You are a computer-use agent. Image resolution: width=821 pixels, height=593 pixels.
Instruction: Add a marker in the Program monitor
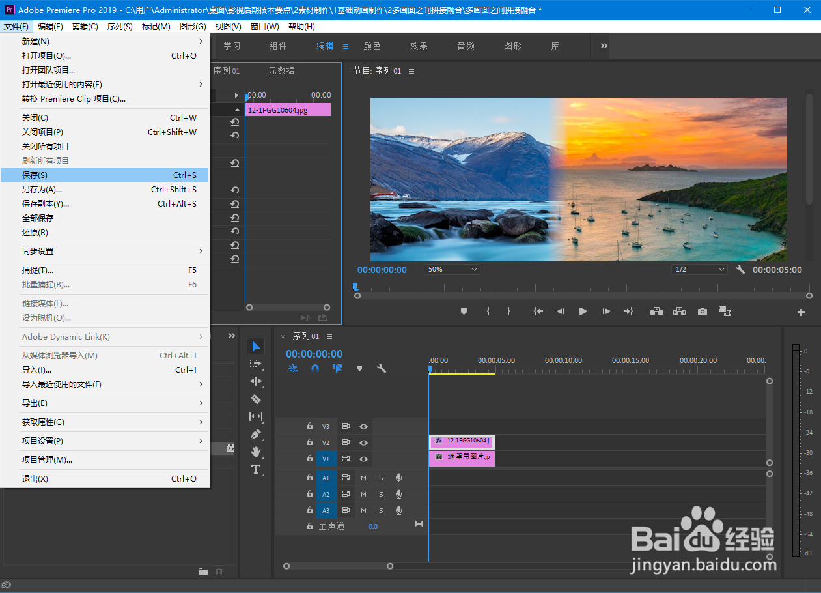click(x=464, y=311)
